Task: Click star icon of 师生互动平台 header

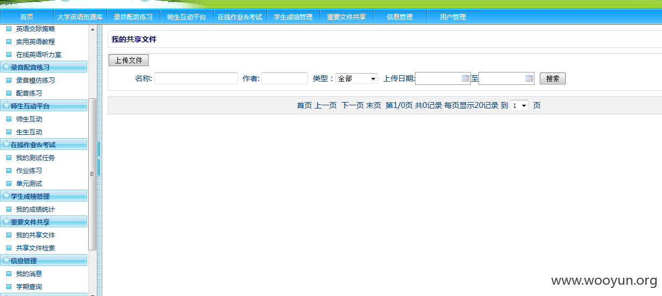Action: tap(6, 105)
